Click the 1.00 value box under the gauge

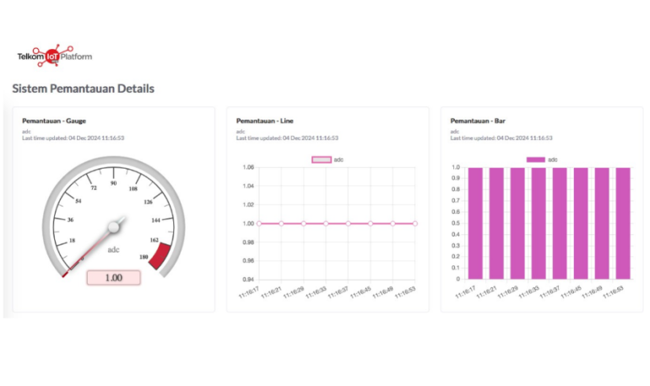click(x=114, y=277)
